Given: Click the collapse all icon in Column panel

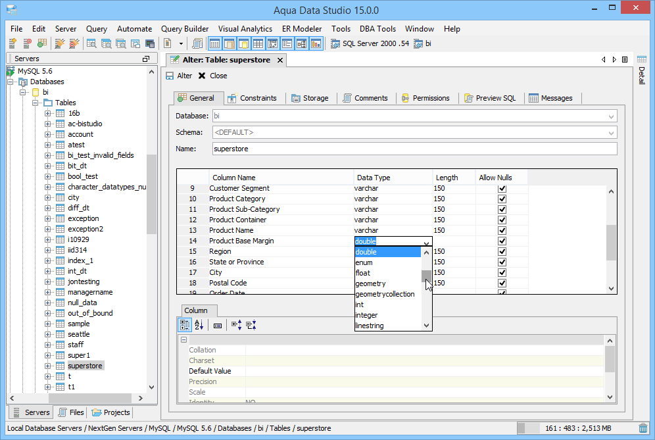Looking at the screenshot, I should [x=251, y=325].
